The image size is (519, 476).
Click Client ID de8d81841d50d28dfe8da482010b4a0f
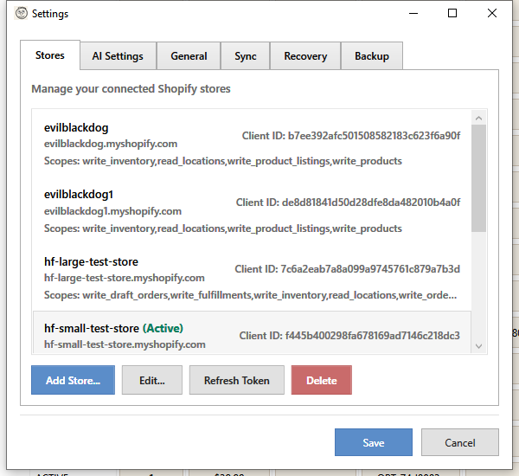pyautogui.click(x=348, y=203)
